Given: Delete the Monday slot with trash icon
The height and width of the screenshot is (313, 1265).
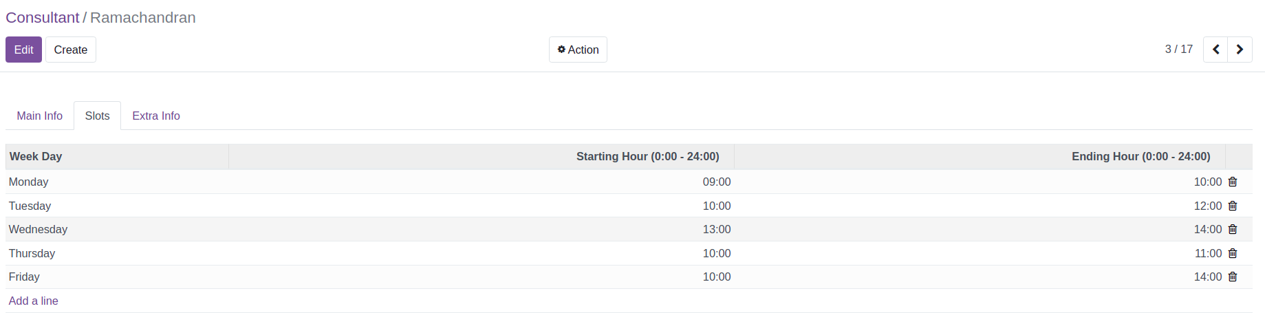Looking at the screenshot, I should pos(1233,182).
